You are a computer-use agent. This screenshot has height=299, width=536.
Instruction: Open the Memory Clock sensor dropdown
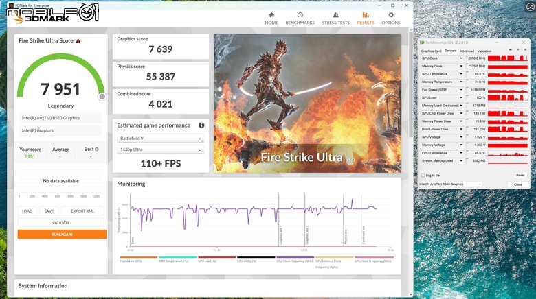point(461,67)
